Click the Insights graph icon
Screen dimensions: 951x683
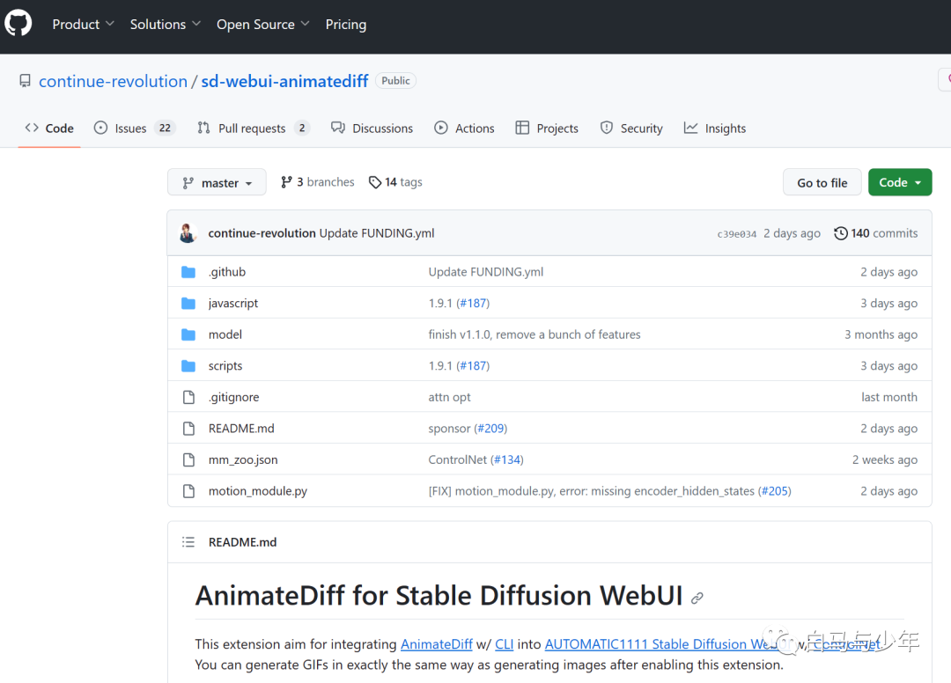point(690,128)
